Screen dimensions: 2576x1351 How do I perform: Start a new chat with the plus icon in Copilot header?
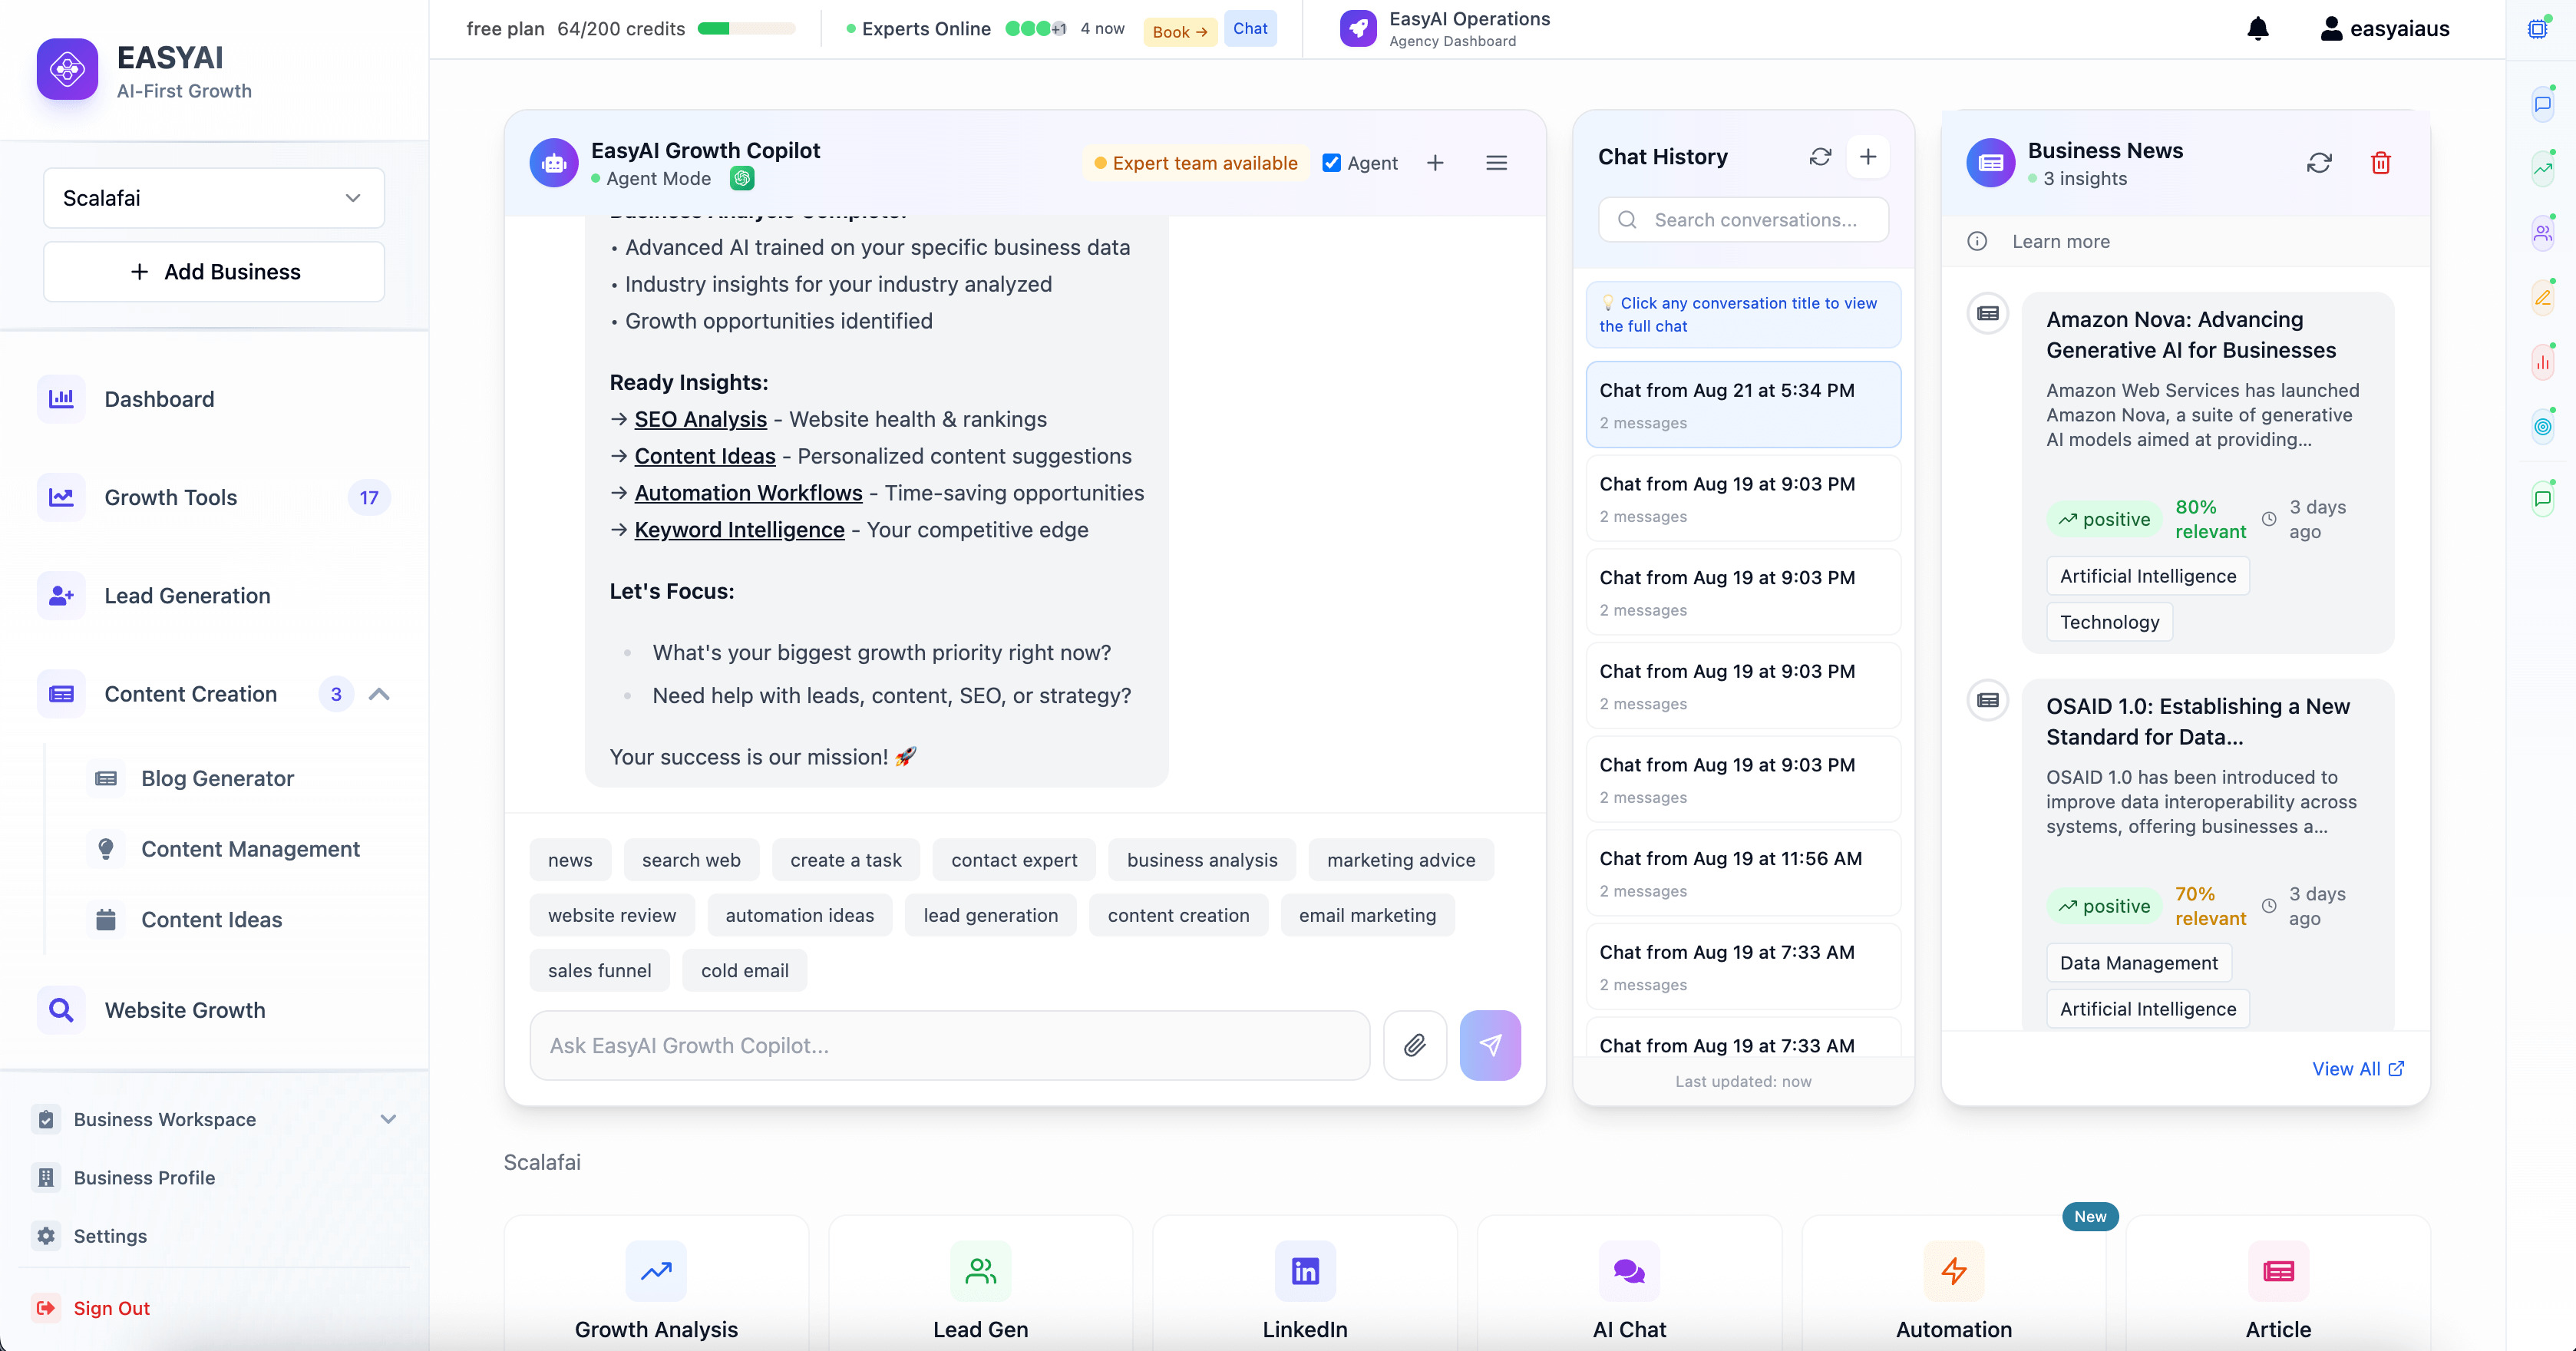1435,163
